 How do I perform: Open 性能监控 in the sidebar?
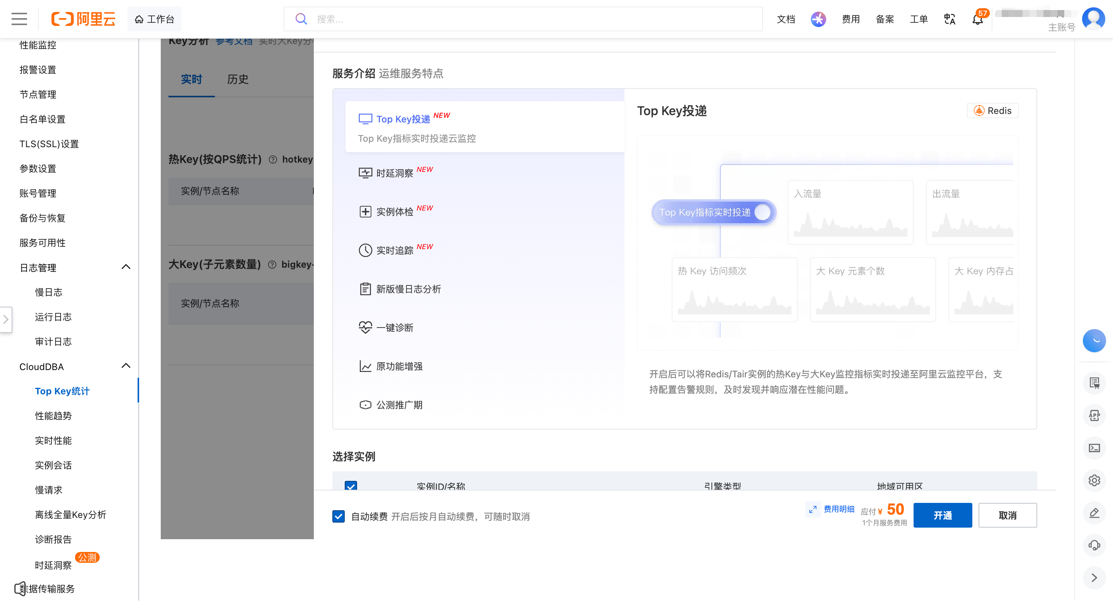click(38, 45)
